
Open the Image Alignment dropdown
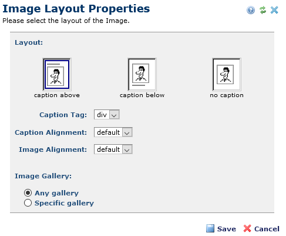pos(113,149)
